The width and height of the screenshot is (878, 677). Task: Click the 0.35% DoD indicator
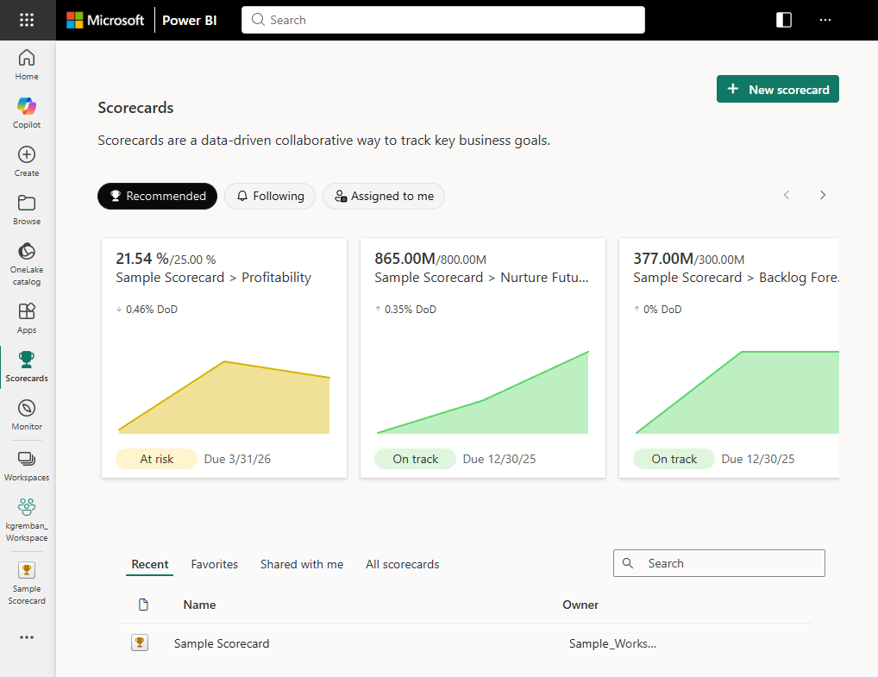tap(405, 309)
